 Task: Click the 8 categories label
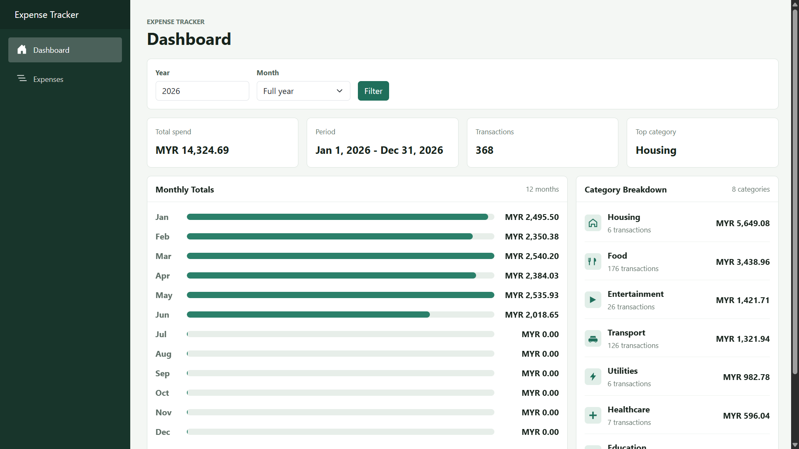tap(751, 189)
